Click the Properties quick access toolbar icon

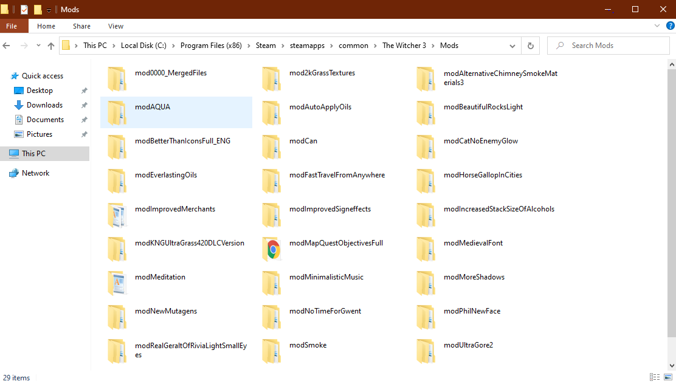[24, 10]
